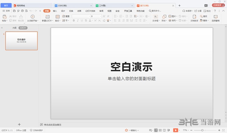This screenshot has width=227, height=133.
Task: Start slideshow from current slide icon
Action: point(32,17)
